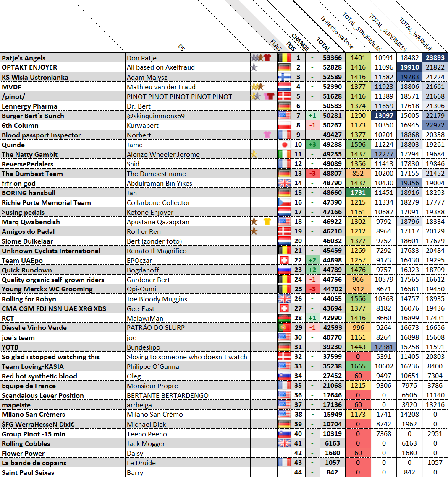Click DS name BERTANTE BERTARDENGO
The image size is (448, 477).
point(168,395)
